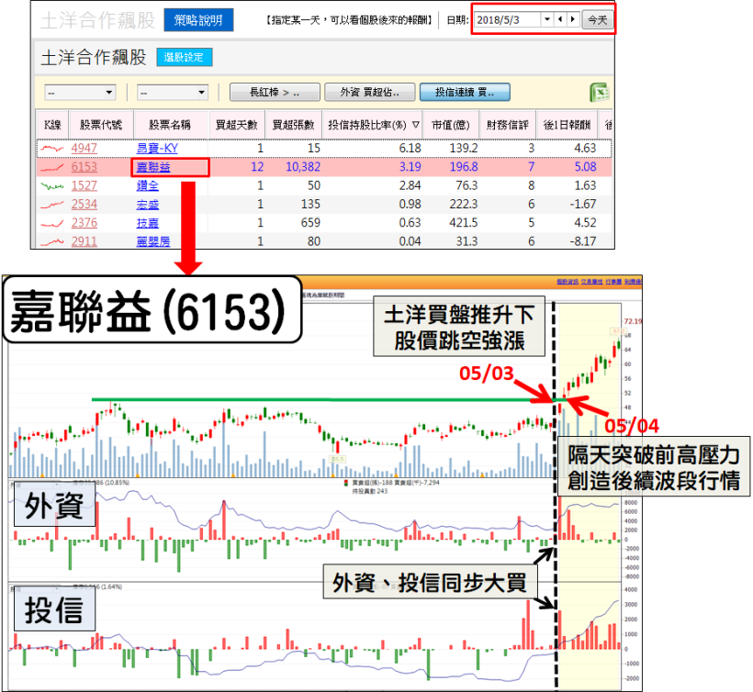The image size is (753, 692).
Task: Open 選股設定 stock selection settings
Action: [x=184, y=57]
